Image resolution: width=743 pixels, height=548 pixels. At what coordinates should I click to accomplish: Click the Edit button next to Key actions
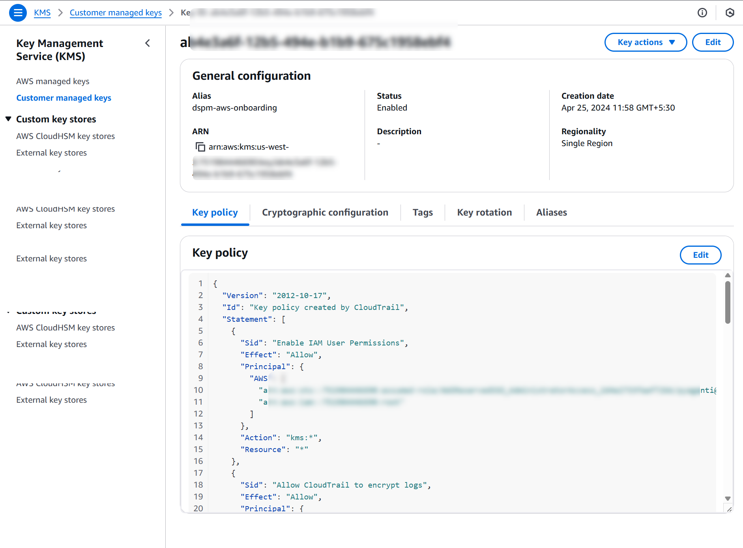(x=713, y=42)
